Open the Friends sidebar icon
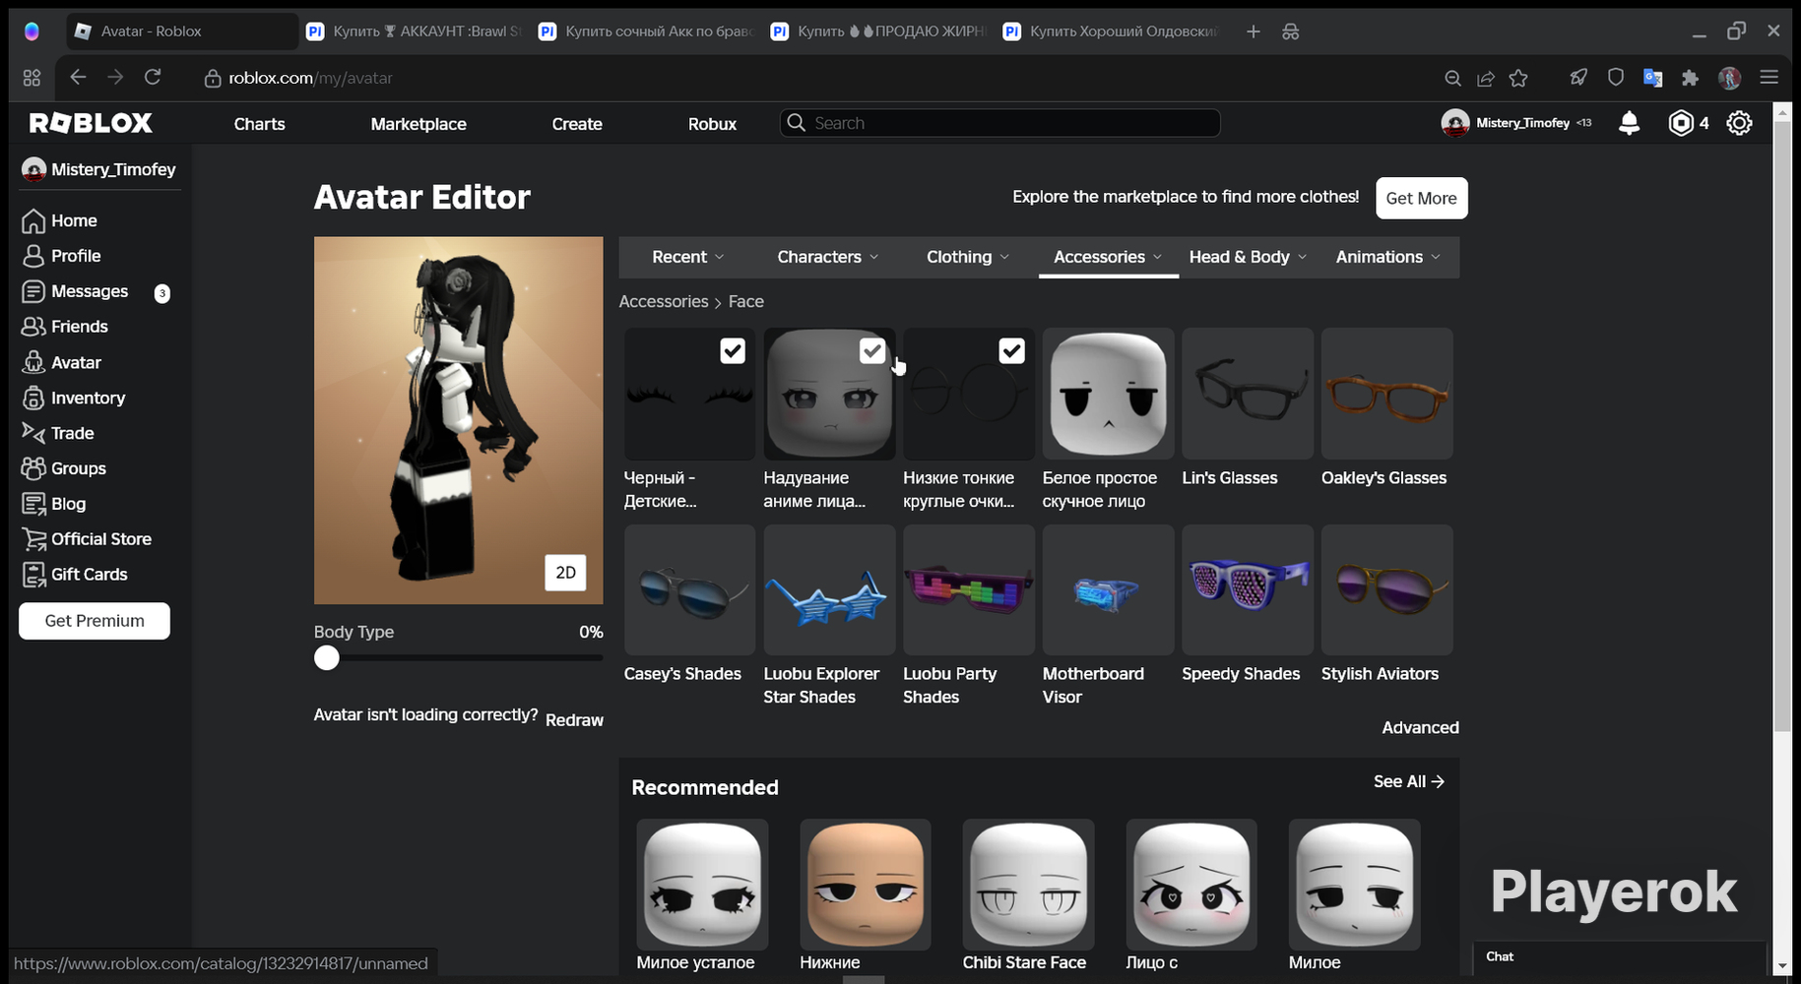The image size is (1801, 984). pos(33,327)
